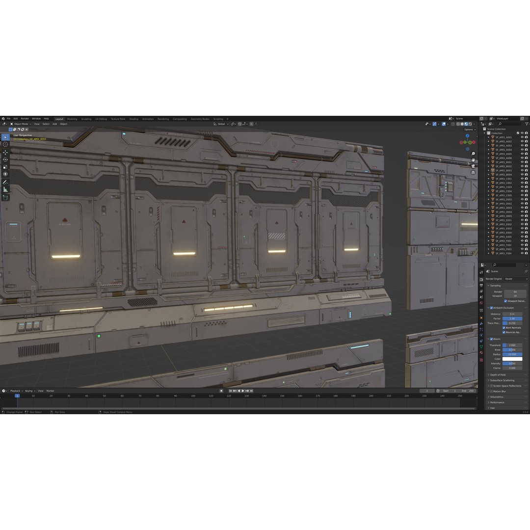
Task: Play the animation forward
Action: 243,391
